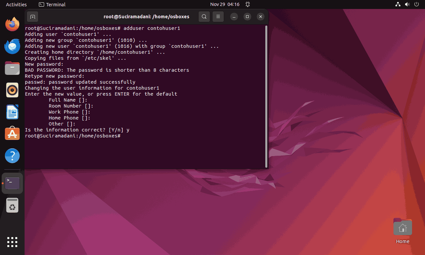Click the last shell prompt line
The width and height of the screenshot is (425, 255).
click(73, 136)
